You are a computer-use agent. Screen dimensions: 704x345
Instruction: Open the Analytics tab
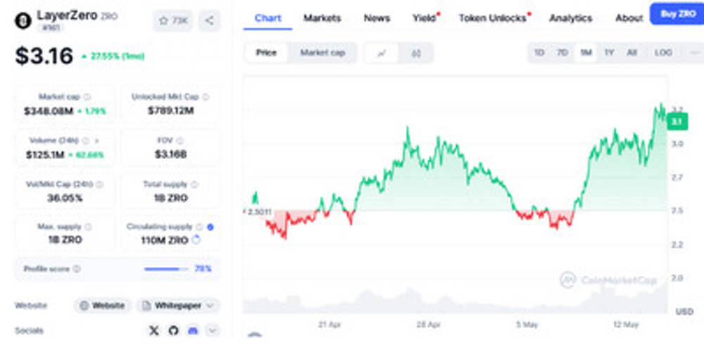(x=571, y=18)
